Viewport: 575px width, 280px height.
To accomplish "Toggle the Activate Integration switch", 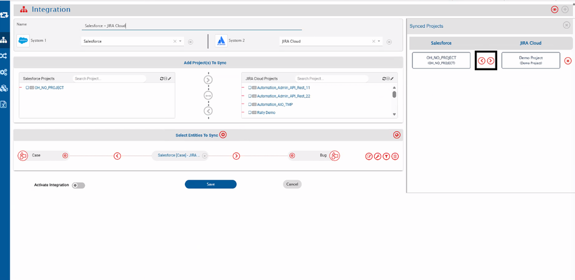I will (78, 186).
